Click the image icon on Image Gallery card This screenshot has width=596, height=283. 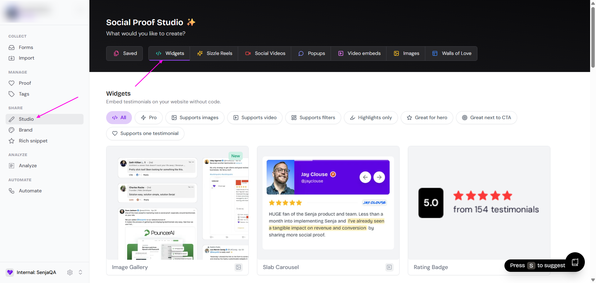pos(238,267)
